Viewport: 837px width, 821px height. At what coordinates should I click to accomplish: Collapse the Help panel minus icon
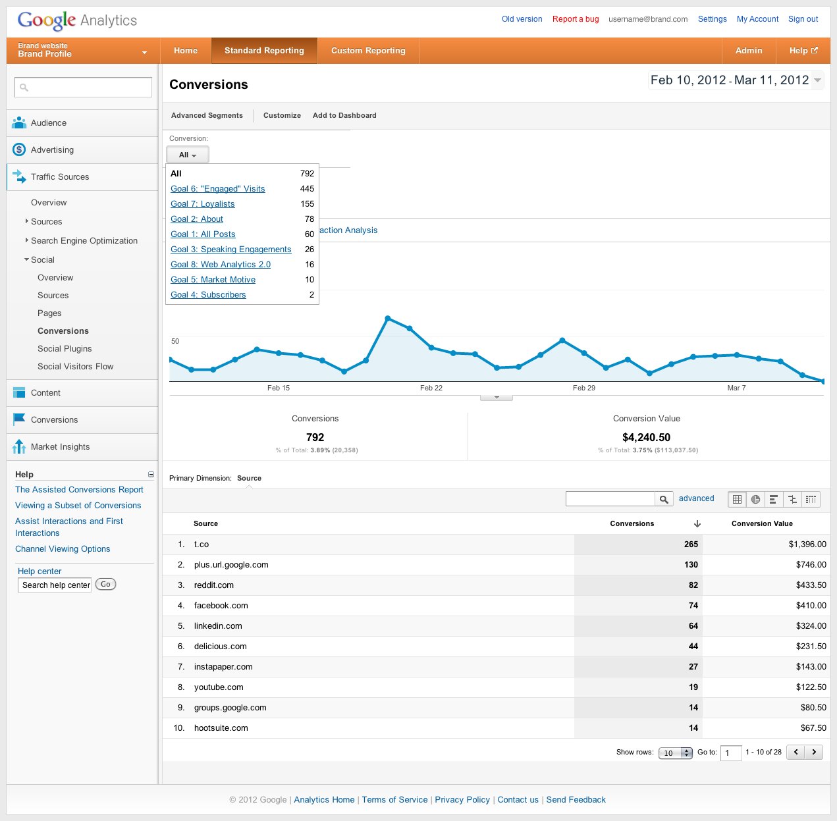(151, 474)
